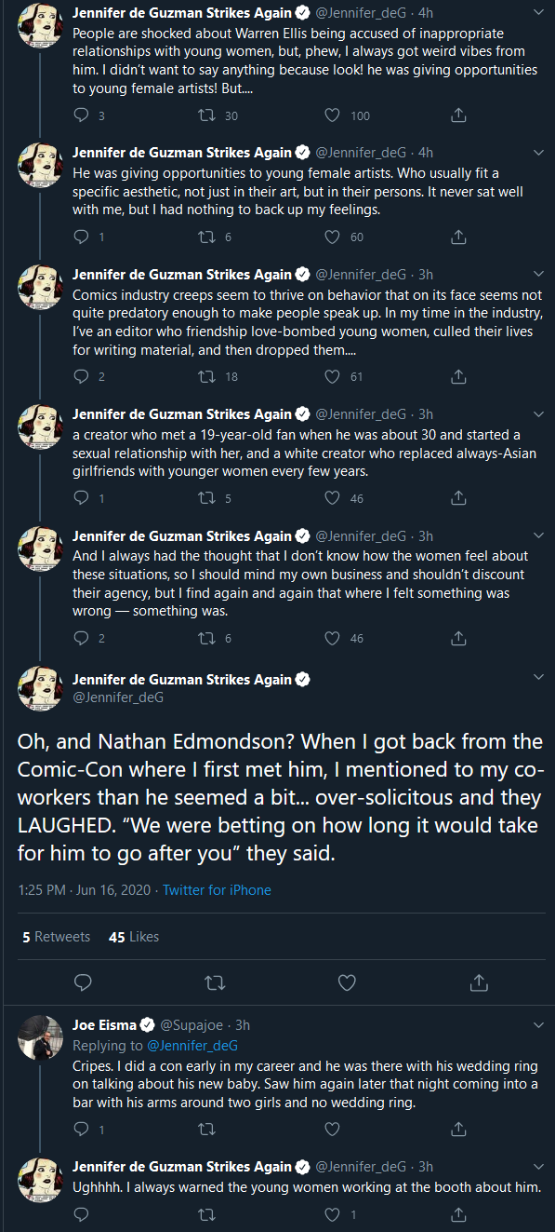Open Joe Eisma's profile picture
The width and height of the screenshot is (555, 1232).
tap(40, 1037)
